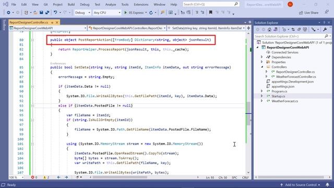Image resolution: width=334 pixels, height=188 pixels.
Task: Open Properties wrench icon in Solution Explorer
Action: (325, 30)
